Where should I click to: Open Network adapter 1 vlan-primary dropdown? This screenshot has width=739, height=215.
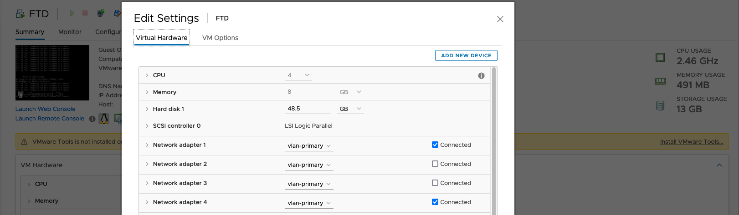pos(309,146)
